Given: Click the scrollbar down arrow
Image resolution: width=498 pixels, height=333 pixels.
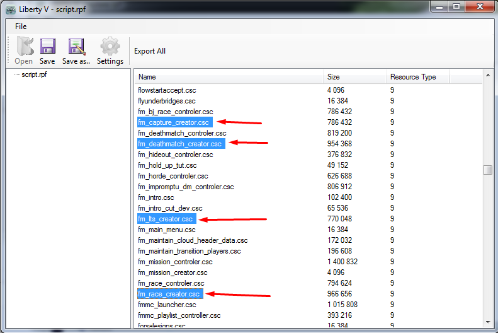Looking at the screenshot, I should [x=488, y=322].
